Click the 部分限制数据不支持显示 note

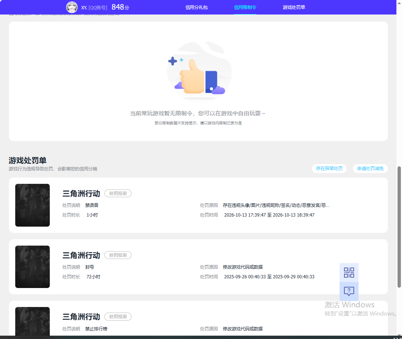pyautogui.click(x=198, y=123)
